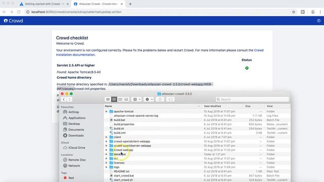Open the Chrome three-dot menu
The height and width of the screenshot is (182, 324).
point(320,12)
